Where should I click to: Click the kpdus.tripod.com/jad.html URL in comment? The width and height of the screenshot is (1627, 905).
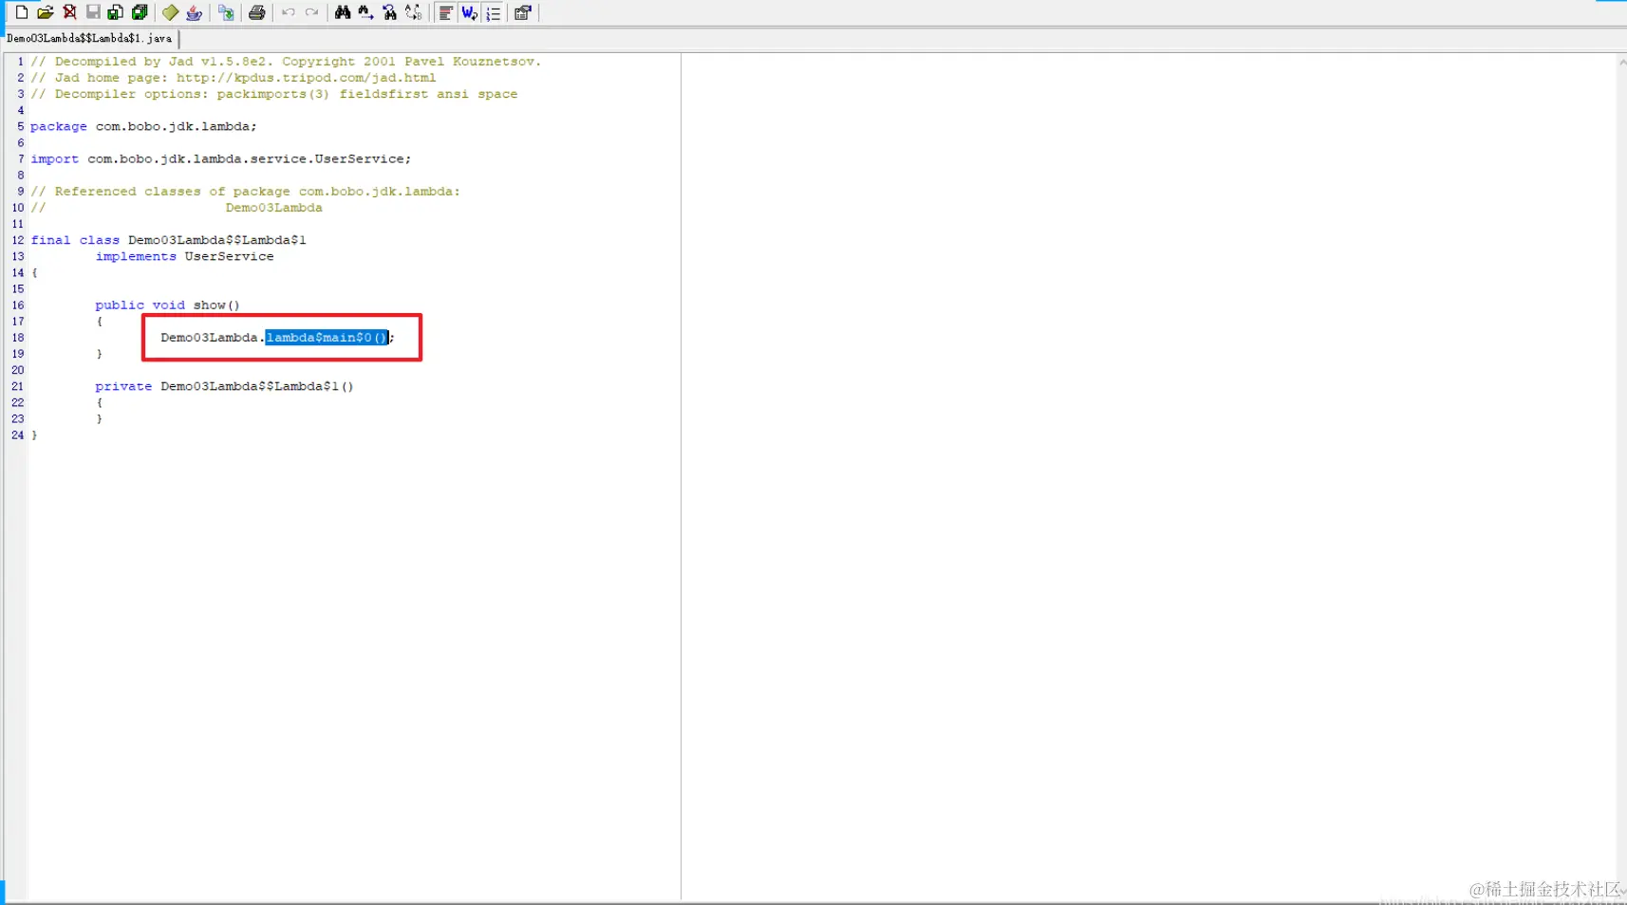[x=306, y=78]
